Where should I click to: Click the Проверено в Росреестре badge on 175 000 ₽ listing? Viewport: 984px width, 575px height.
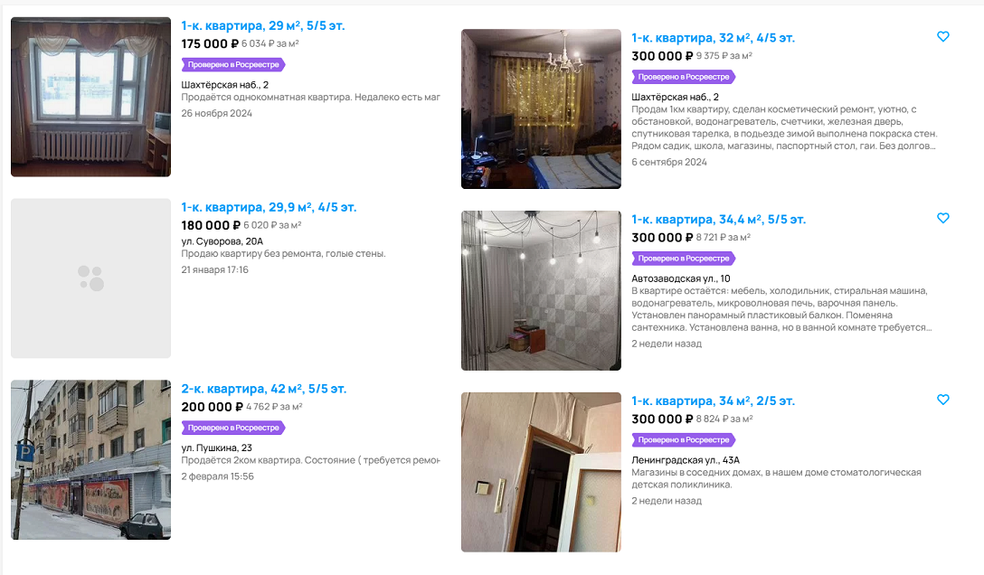[233, 64]
